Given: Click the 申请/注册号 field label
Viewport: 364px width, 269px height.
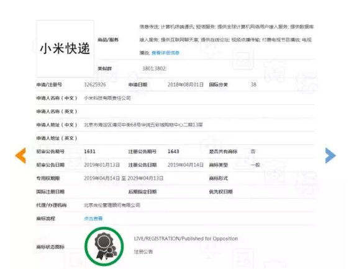Looking at the screenshot, I should tap(49, 84).
